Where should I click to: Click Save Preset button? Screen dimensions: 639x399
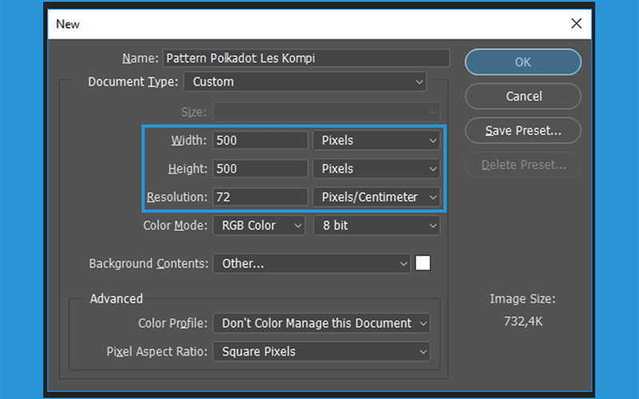click(523, 130)
